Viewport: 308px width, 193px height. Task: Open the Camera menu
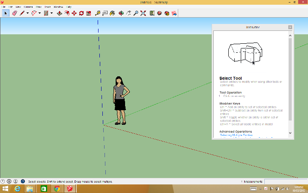pos(28,7)
